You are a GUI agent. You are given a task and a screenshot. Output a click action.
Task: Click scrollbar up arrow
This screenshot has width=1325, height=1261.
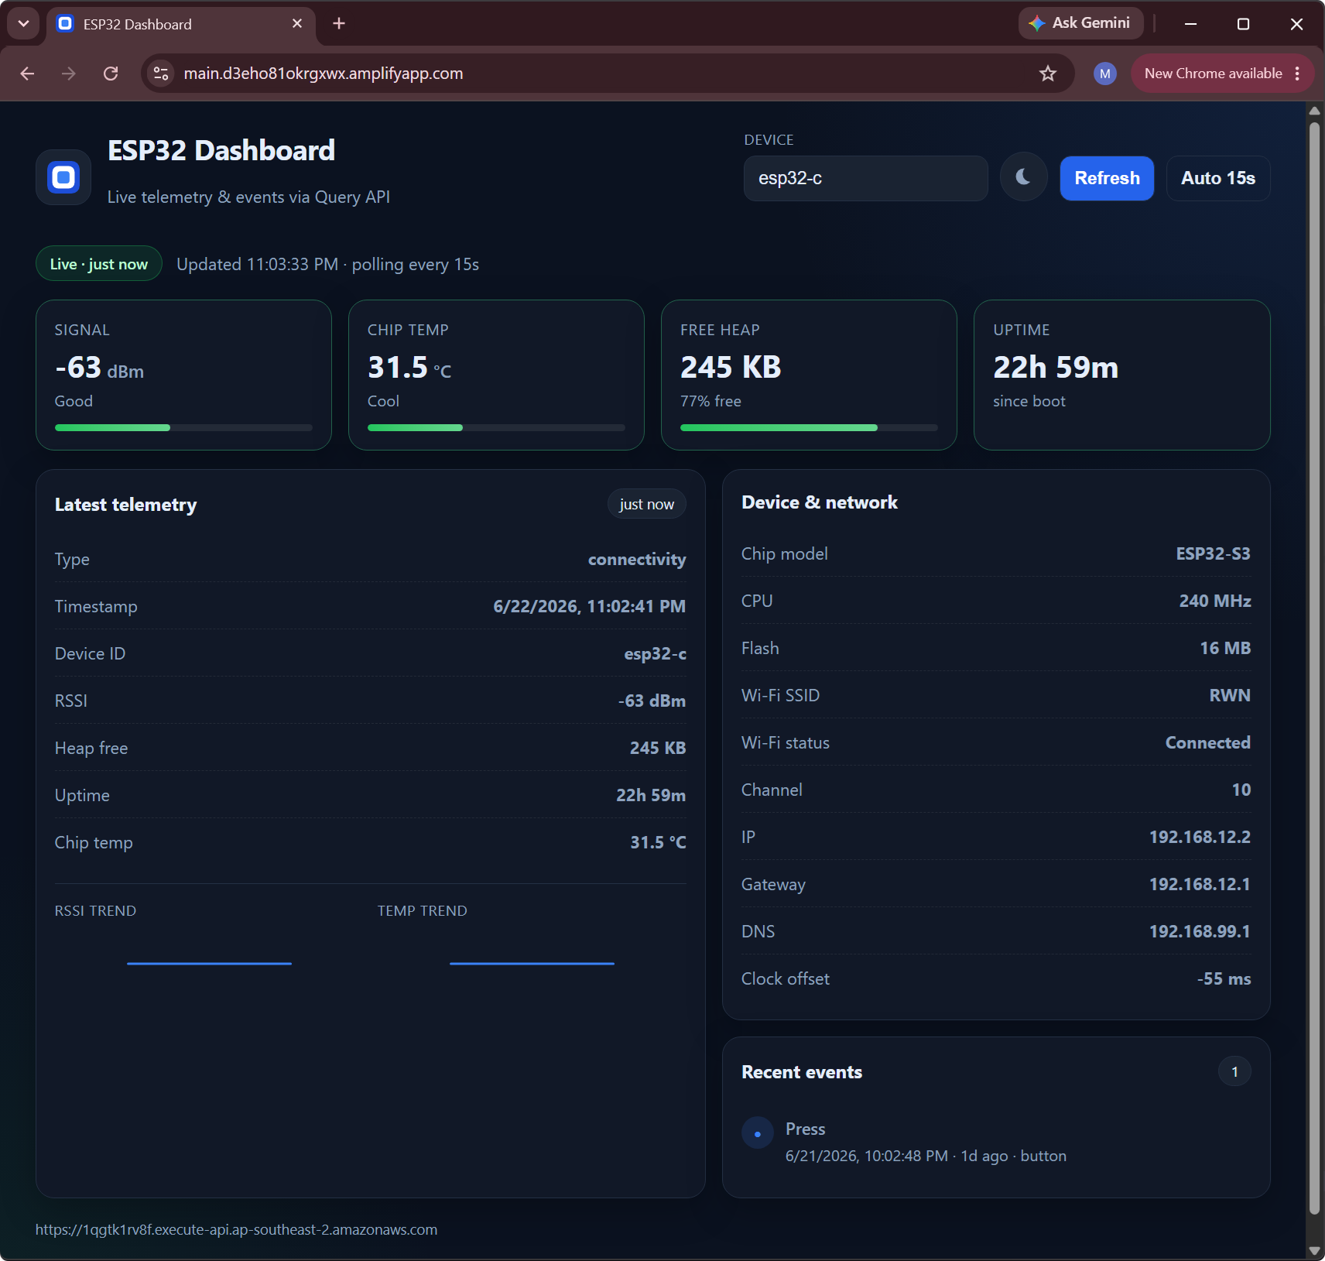click(1314, 111)
